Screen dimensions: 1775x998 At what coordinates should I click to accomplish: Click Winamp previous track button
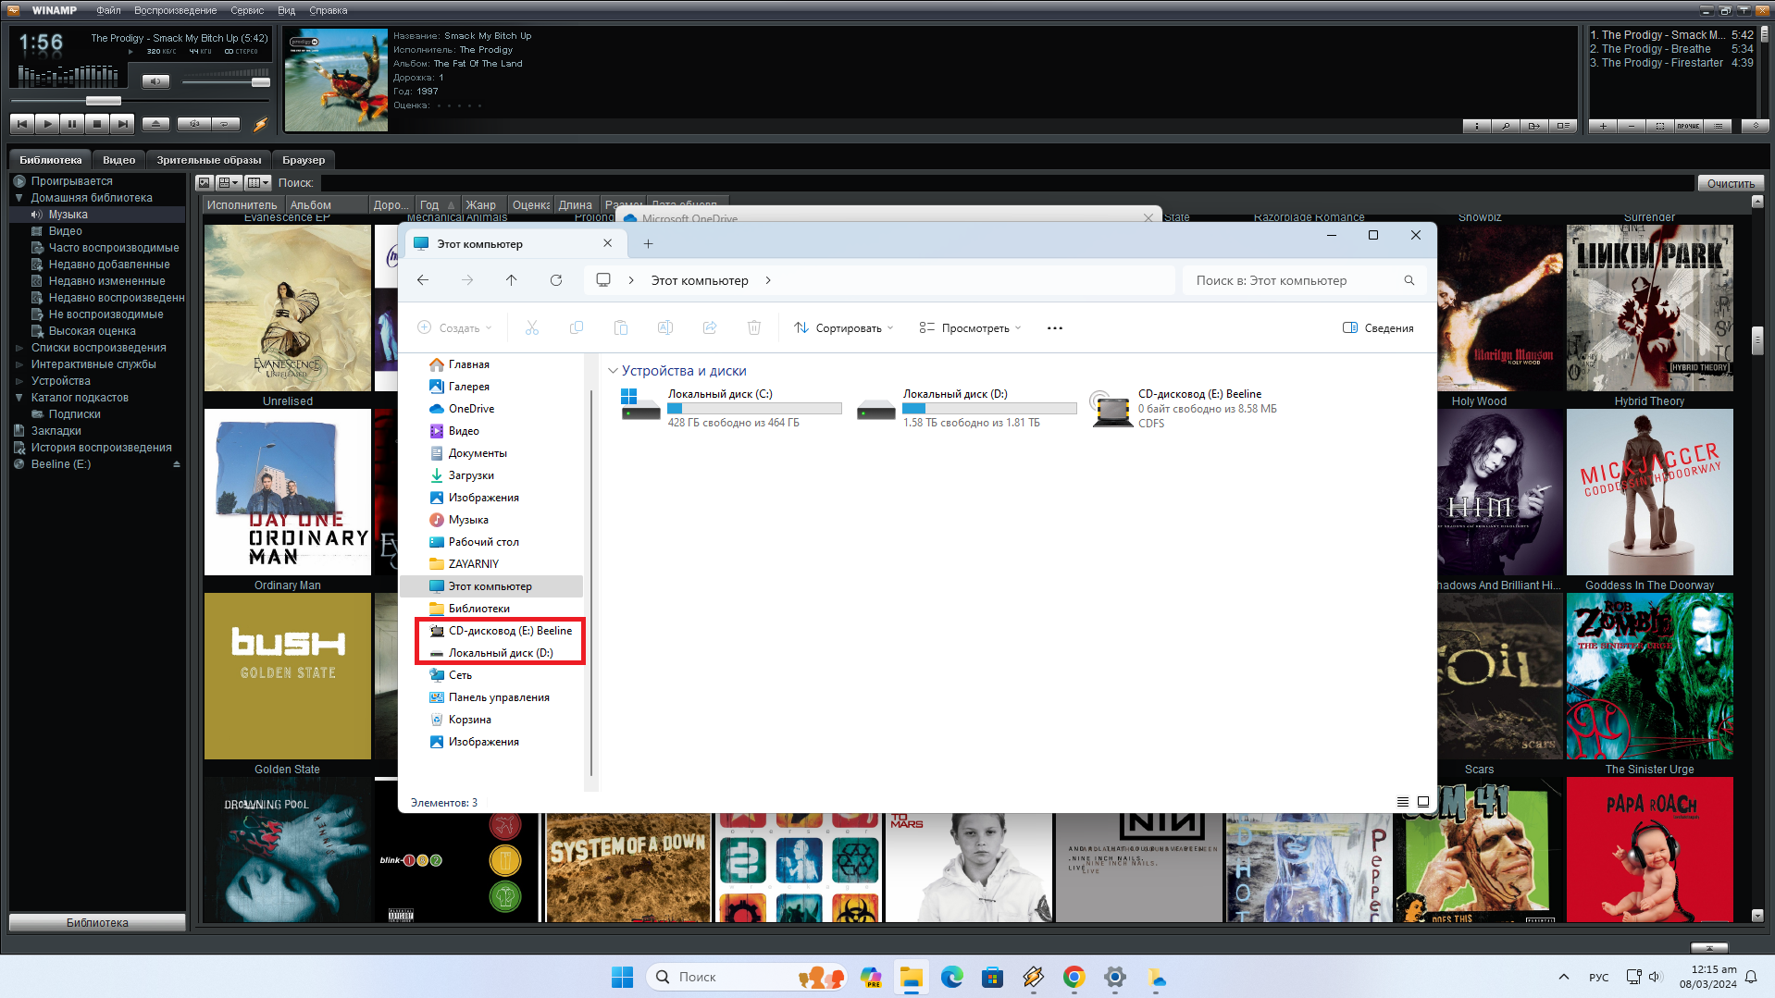(x=22, y=123)
